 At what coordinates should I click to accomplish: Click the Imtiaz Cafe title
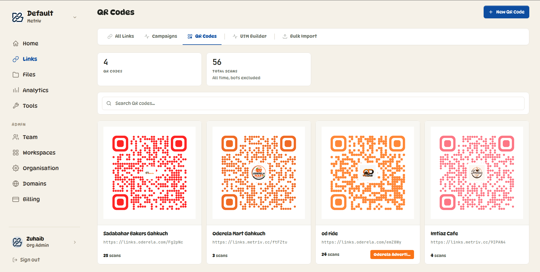[444, 233]
